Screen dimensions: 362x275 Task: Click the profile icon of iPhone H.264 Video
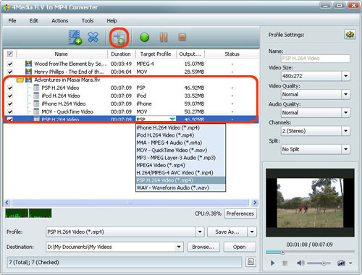coord(36,103)
